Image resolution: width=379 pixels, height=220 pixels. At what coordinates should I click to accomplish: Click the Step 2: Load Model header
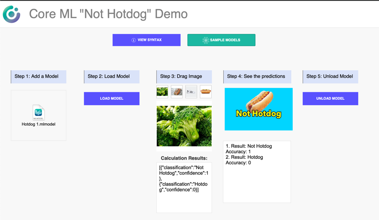coord(112,77)
